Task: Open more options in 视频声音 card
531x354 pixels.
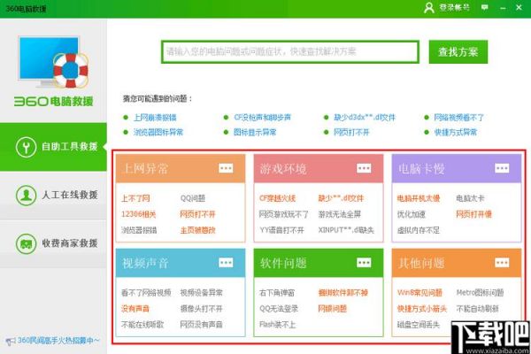Action: click(x=226, y=263)
